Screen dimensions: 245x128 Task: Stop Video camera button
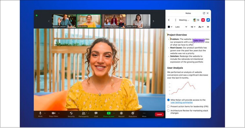pos(53,114)
